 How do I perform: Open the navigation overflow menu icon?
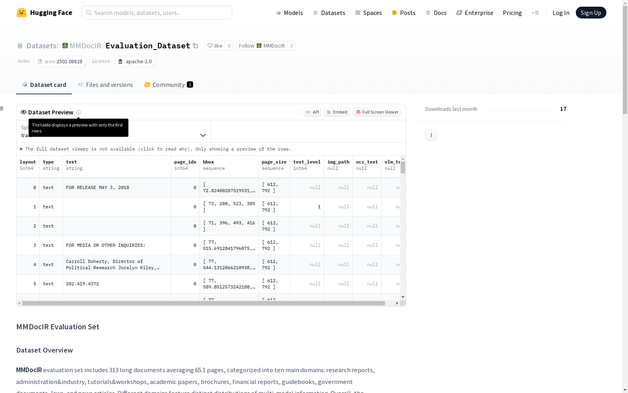535,13
